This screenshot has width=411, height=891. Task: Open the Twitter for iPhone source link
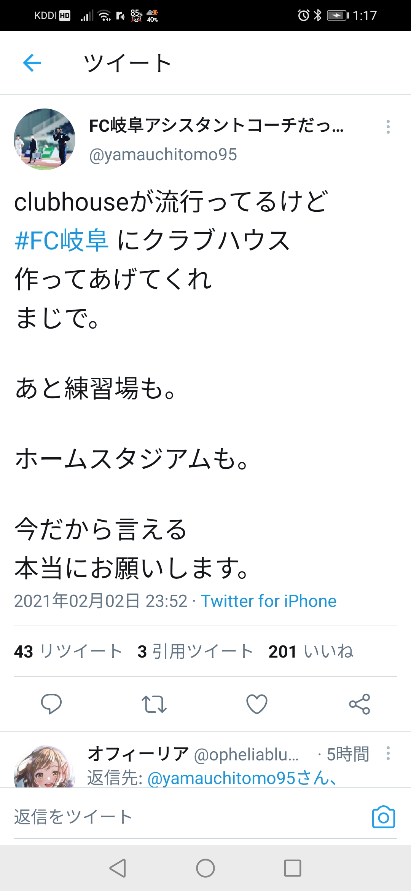point(269,601)
